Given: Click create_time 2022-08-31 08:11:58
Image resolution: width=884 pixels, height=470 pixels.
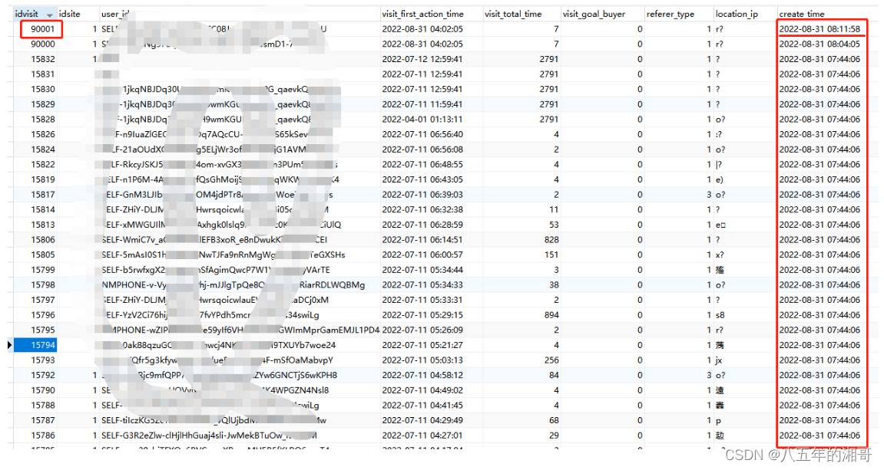Looking at the screenshot, I should pyautogui.click(x=819, y=29).
